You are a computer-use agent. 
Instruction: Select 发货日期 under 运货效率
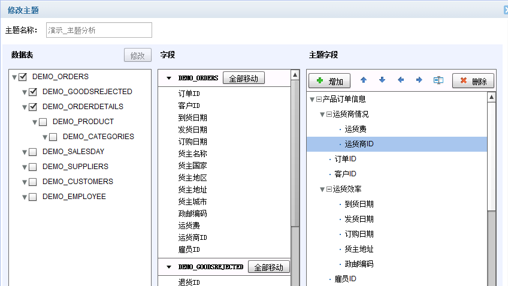tap(359, 219)
